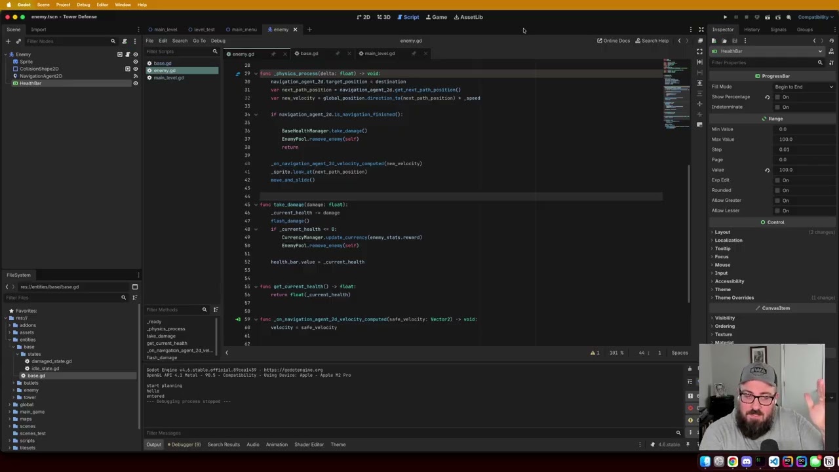The width and height of the screenshot is (839, 472).
Task: Search output messages magnifier icon
Action: (678, 433)
